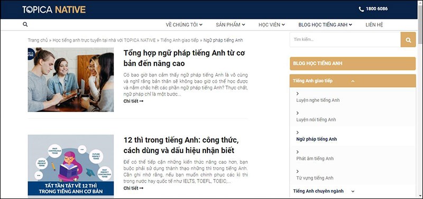The image size is (423, 199).
Task: Select Ngữ pháp tiếng Anh sidebar item
Action: coord(316,139)
